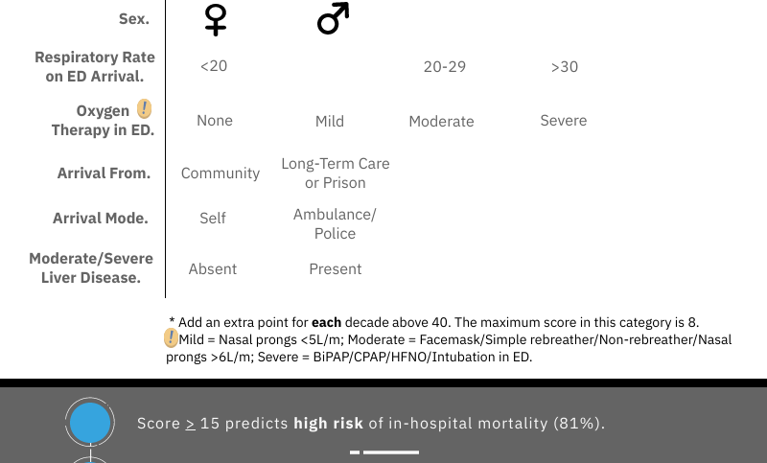
Task: Set oxygen therapy to Mild
Action: (330, 122)
